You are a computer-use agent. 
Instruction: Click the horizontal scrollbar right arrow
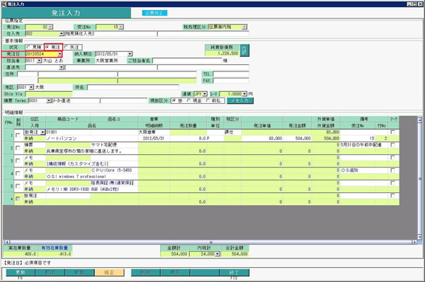point(414,242)
